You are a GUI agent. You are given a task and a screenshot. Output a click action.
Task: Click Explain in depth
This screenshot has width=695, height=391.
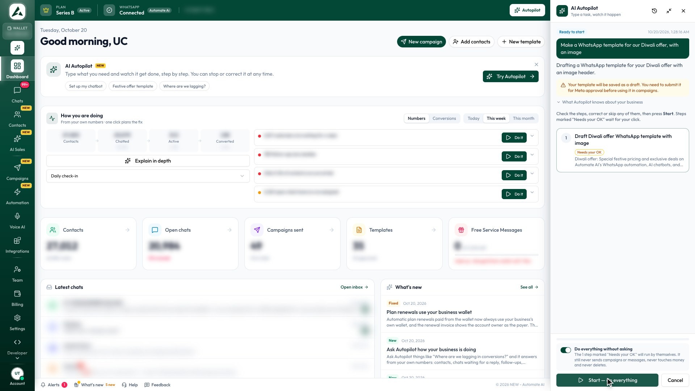(x=148, y=161)
